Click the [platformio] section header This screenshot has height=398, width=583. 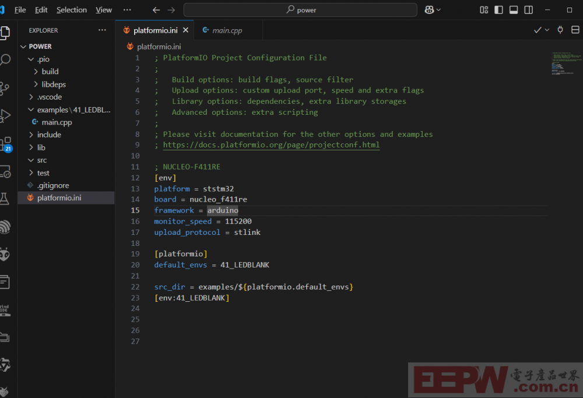(x=181, y=254)
